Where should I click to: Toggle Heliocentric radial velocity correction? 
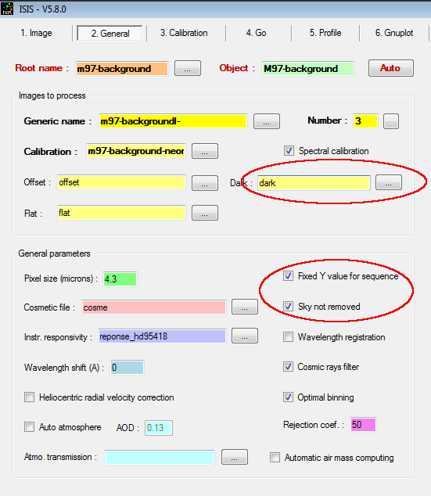[30, 397]
